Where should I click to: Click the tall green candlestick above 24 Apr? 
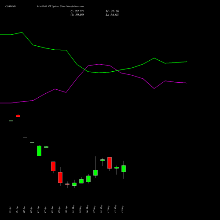point(39,151)
